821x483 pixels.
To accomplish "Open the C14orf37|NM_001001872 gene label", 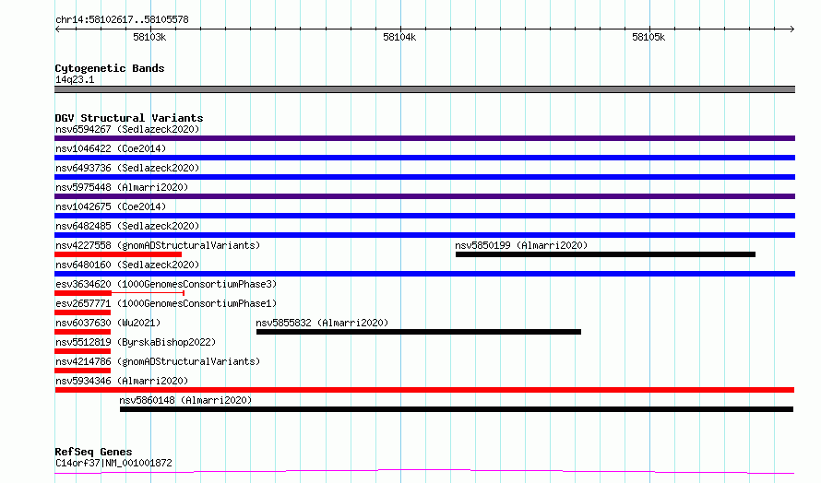I will coord(113,463).
